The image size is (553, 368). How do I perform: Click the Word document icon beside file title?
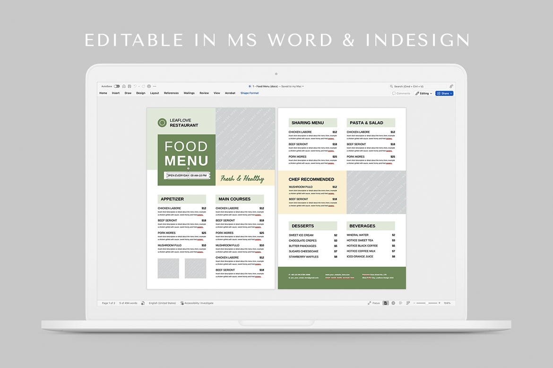tap(250, 86)
